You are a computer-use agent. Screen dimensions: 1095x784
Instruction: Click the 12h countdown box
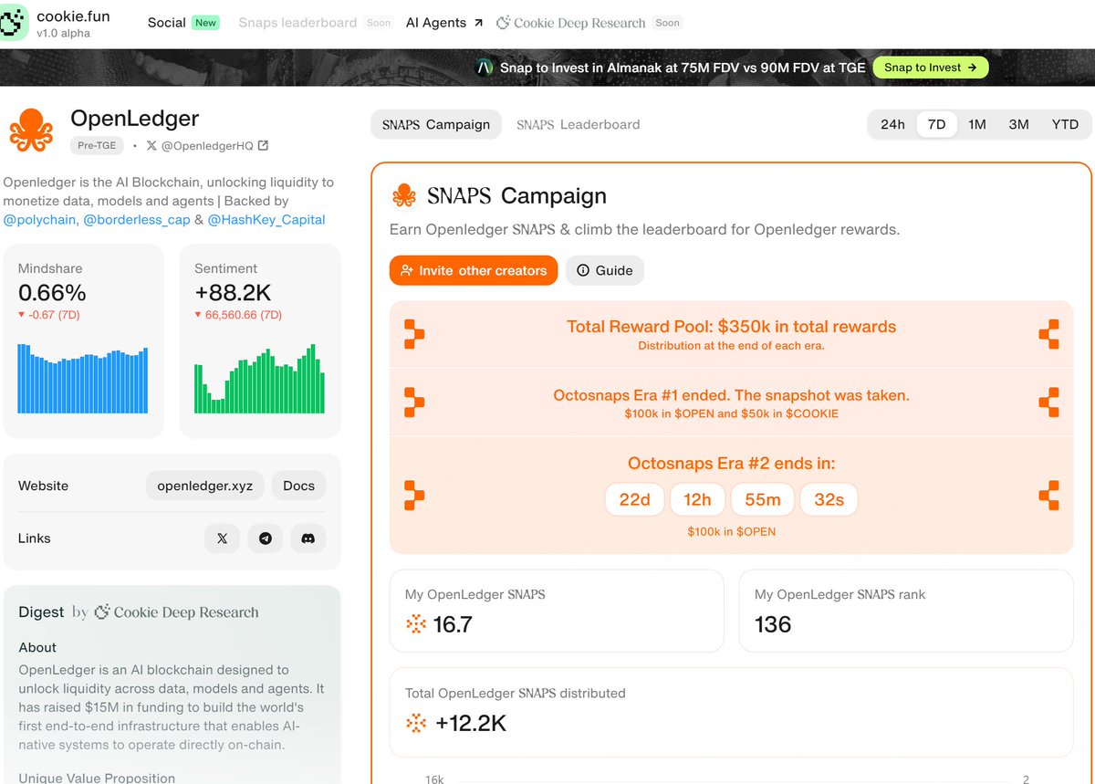(x=697, y=499)
